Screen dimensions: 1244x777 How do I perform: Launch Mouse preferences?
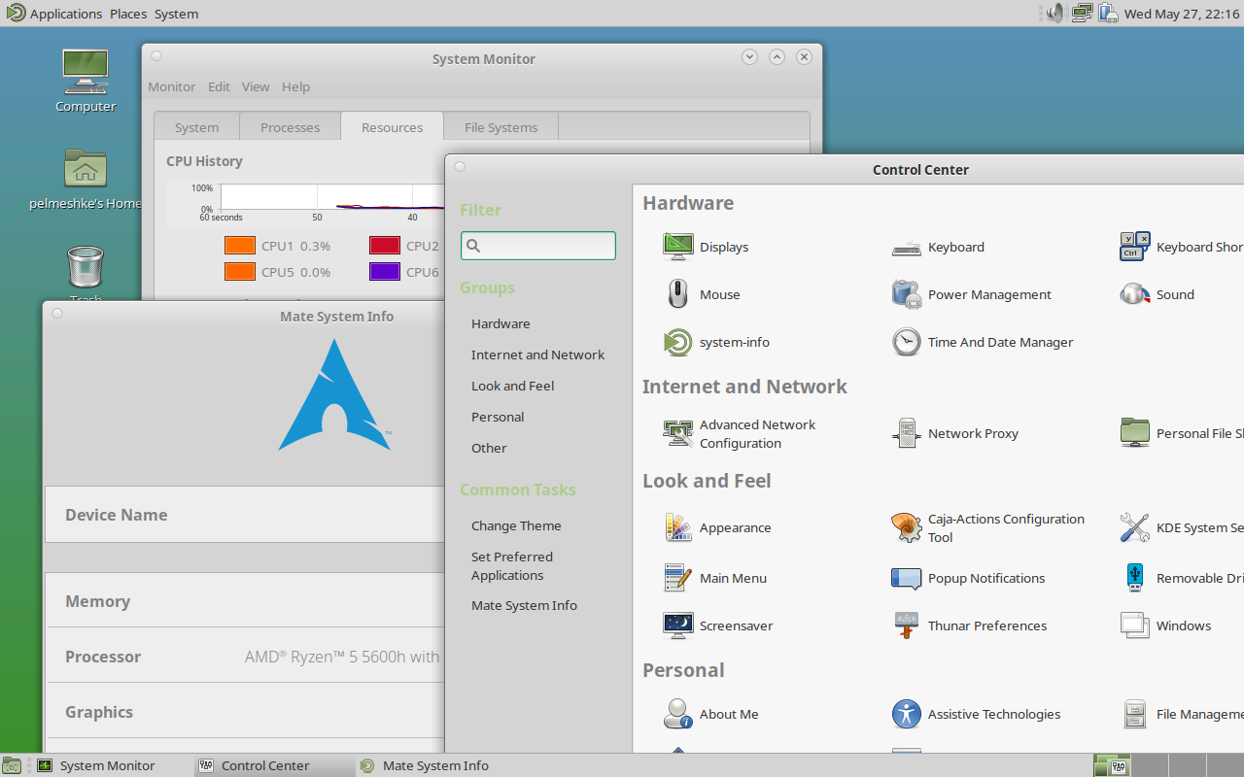tap(702, 294)
